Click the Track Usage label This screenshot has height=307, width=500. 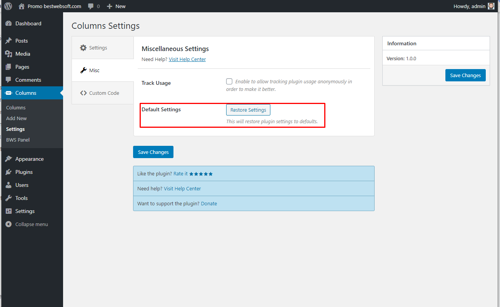pos(156,83)
